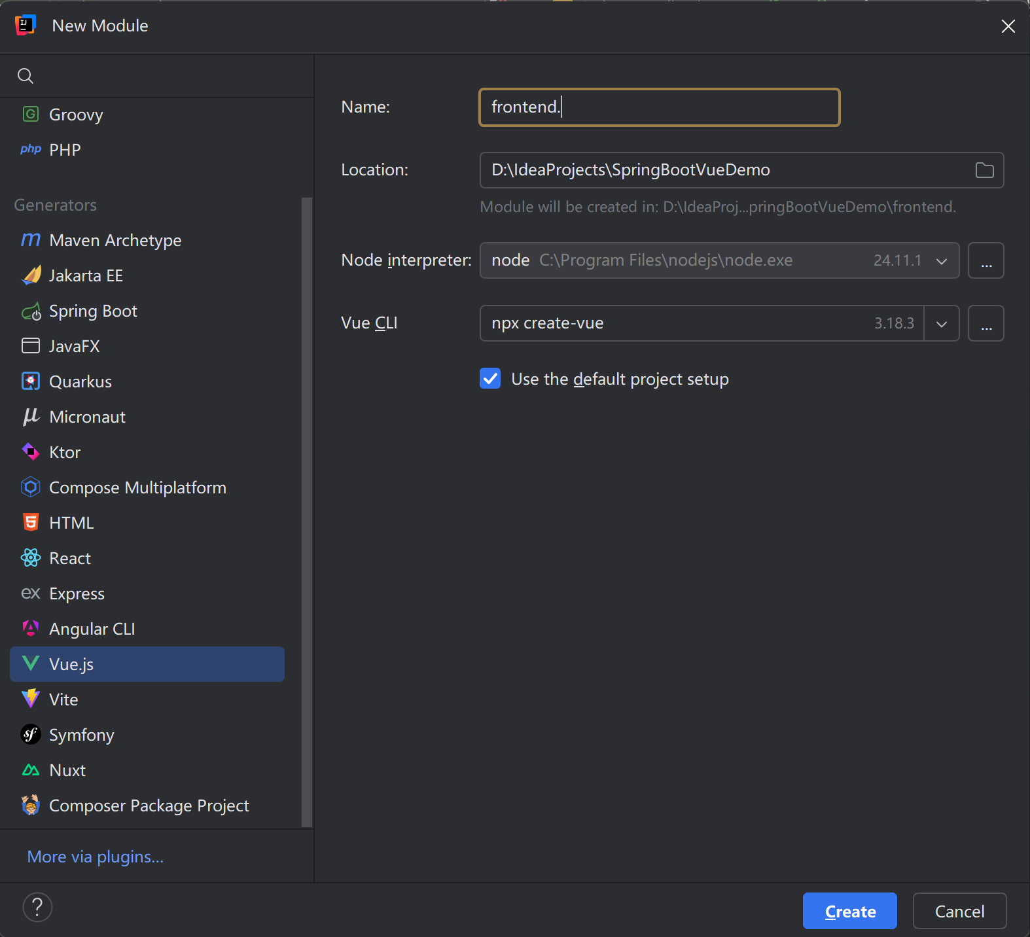Screen dimensions: 1030x937
Task: Click the Nuxt mountain icon
Action: [31, 770]
